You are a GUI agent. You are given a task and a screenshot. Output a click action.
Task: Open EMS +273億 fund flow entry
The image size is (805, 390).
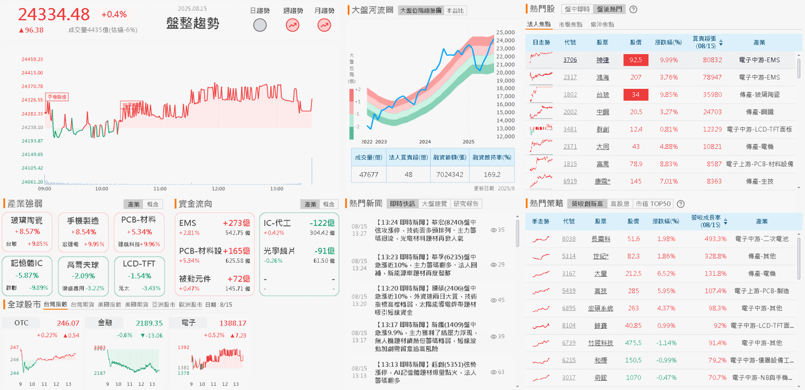(x=215, y=227)
